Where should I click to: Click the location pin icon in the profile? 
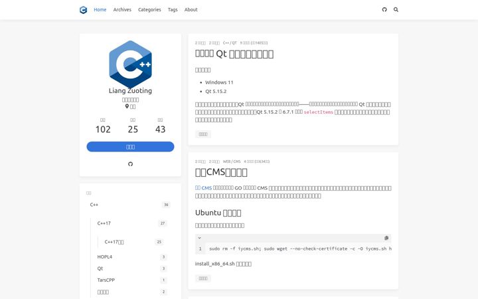tap(127, 106)
